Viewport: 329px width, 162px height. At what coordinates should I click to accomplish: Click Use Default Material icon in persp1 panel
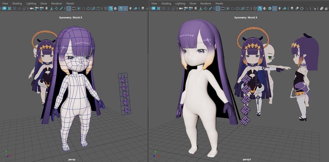point(265,8)
